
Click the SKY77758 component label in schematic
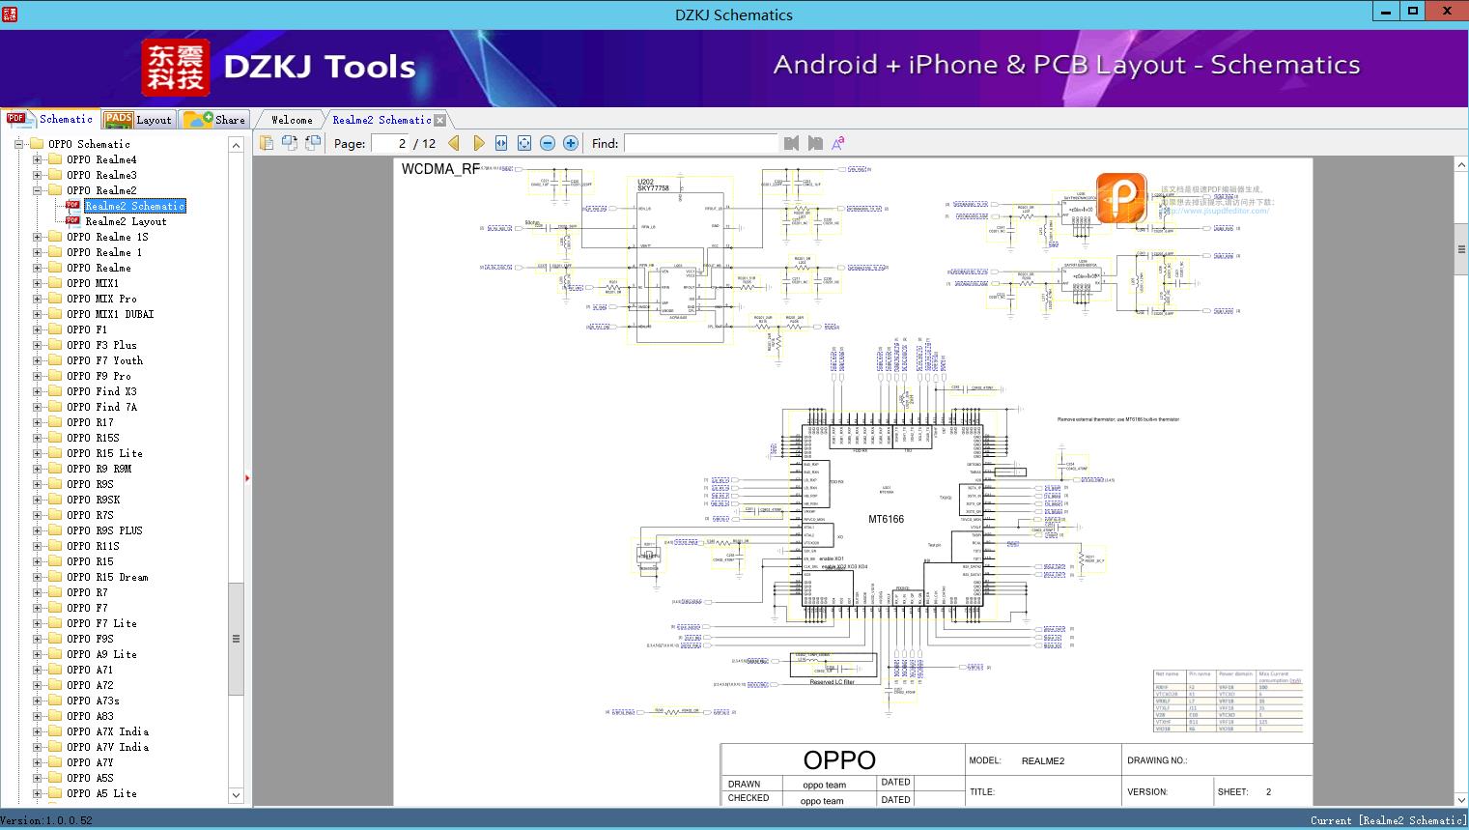point(653,188)
